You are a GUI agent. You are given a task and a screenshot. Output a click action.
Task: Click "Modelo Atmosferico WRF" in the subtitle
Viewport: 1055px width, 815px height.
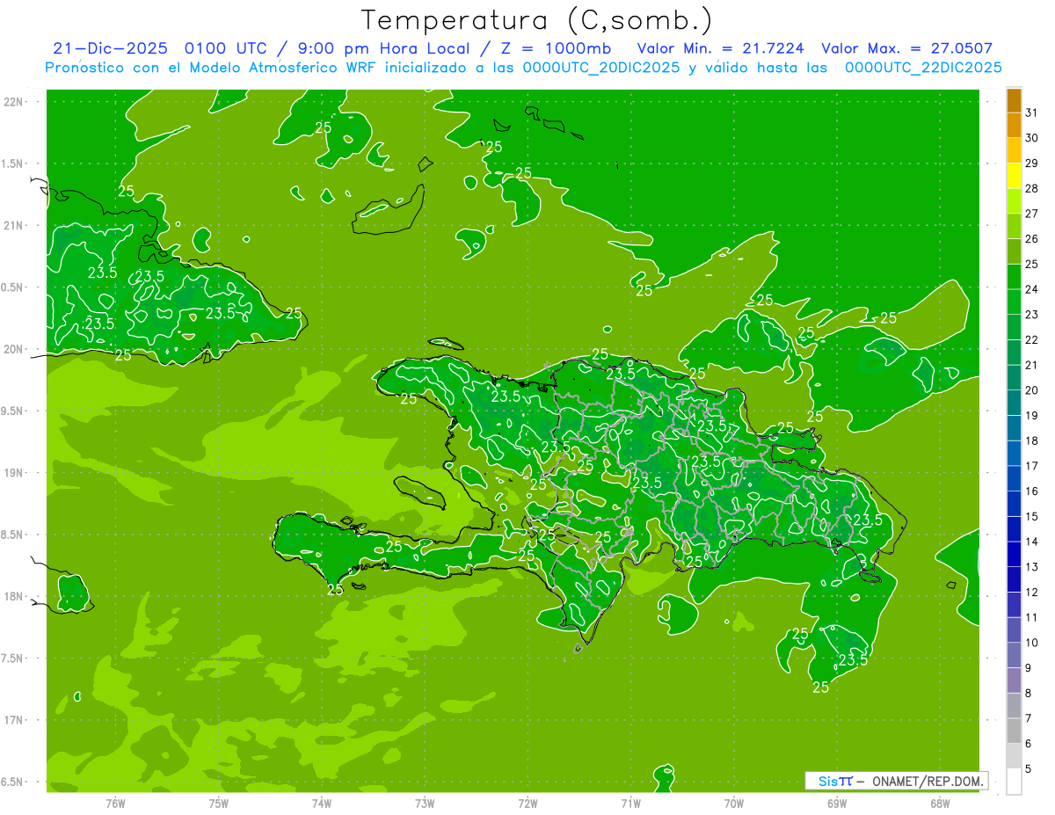283,67
